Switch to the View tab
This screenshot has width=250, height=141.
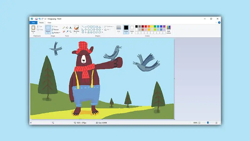tap(49, 23)
